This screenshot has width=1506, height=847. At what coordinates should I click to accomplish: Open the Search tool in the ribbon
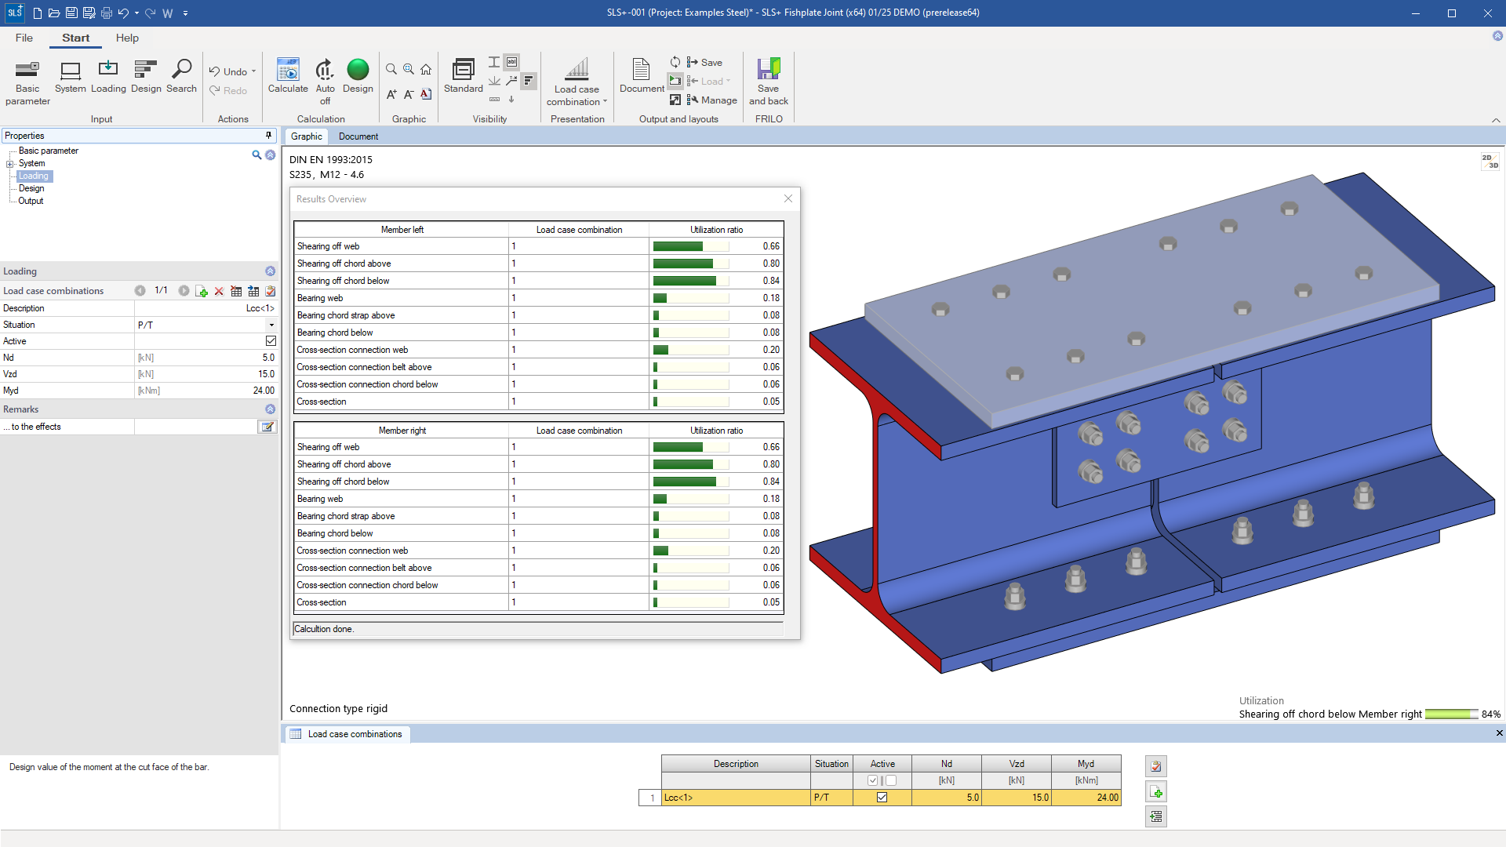[x=181, y=78]
